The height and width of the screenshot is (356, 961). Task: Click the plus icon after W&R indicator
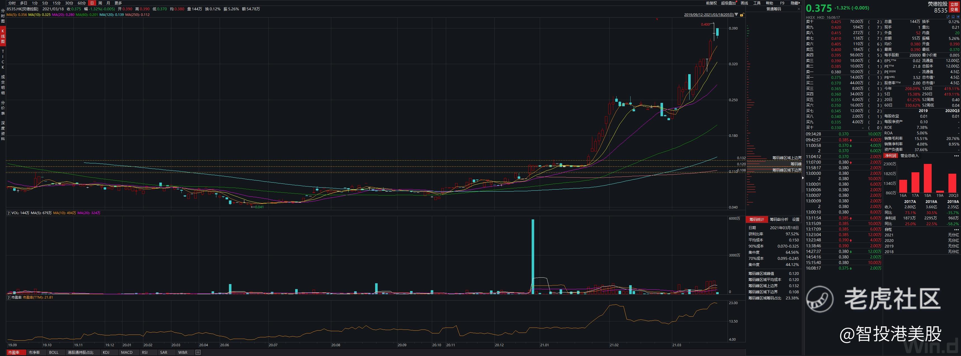tap(198, 352)
